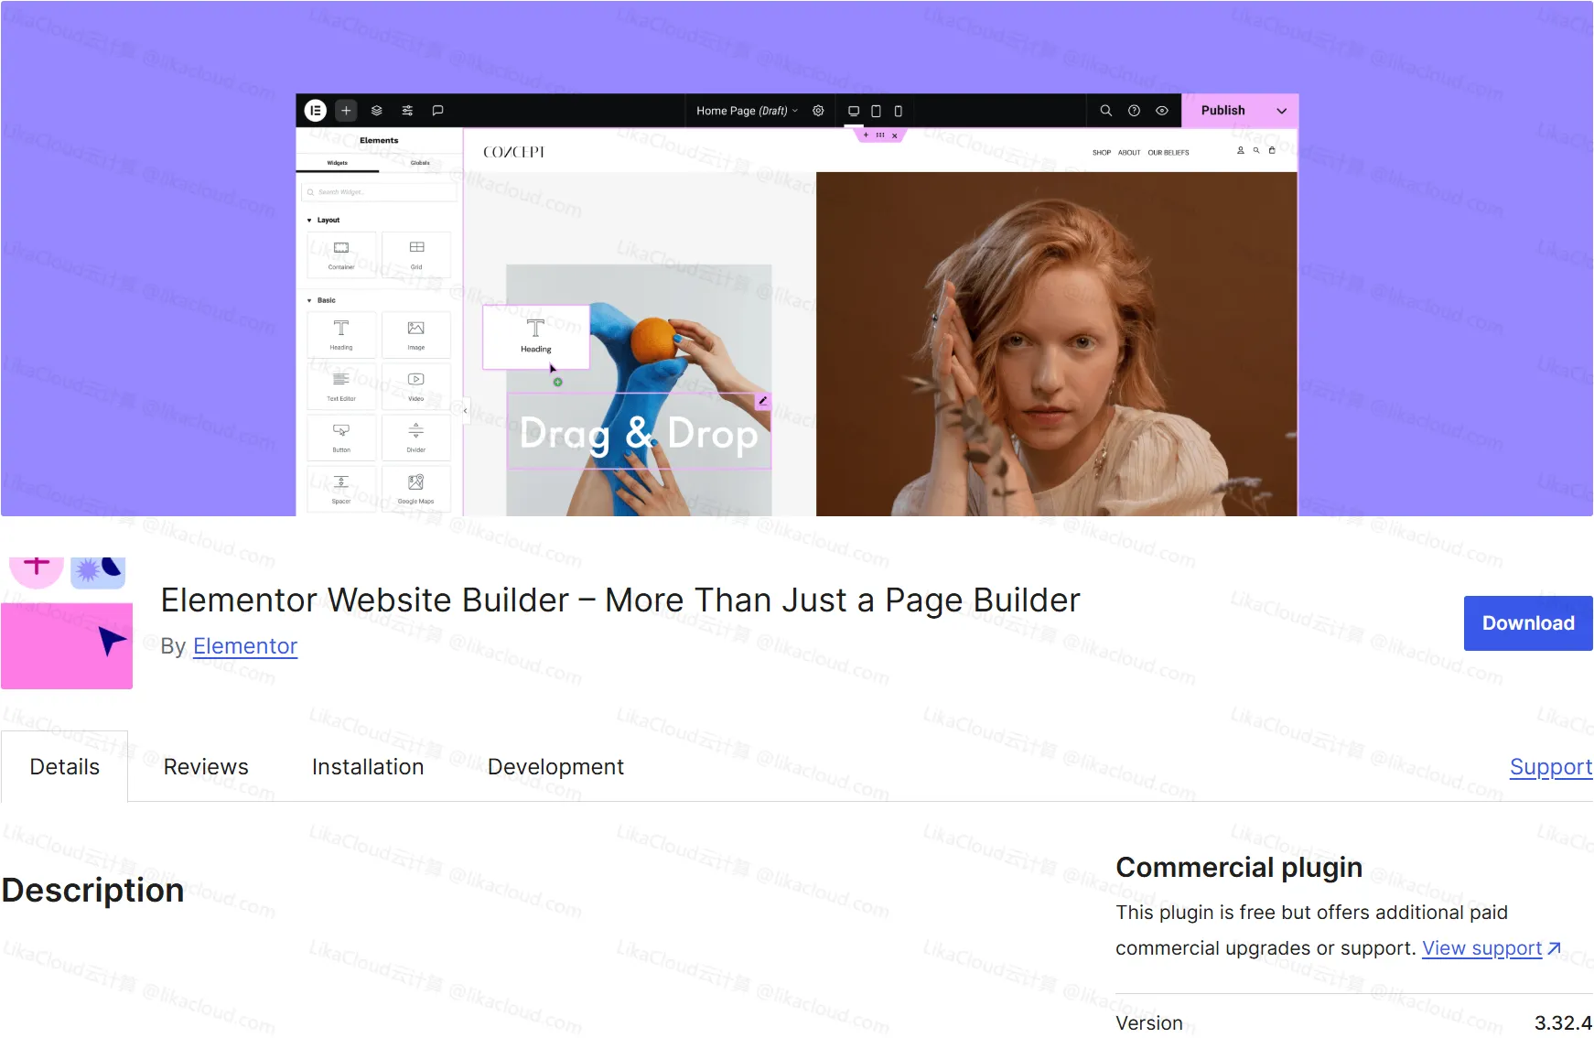Click the Add Element plus icon
The width and height of the screenshot is (1594, 1038).
click(346, 110)
